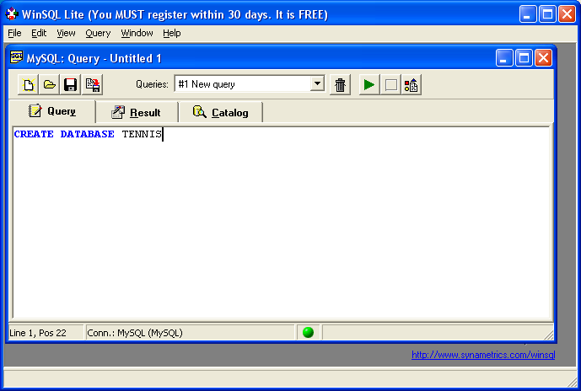
Task: Follow the synametrics.com/winsql link
Action: coord(483,355)
